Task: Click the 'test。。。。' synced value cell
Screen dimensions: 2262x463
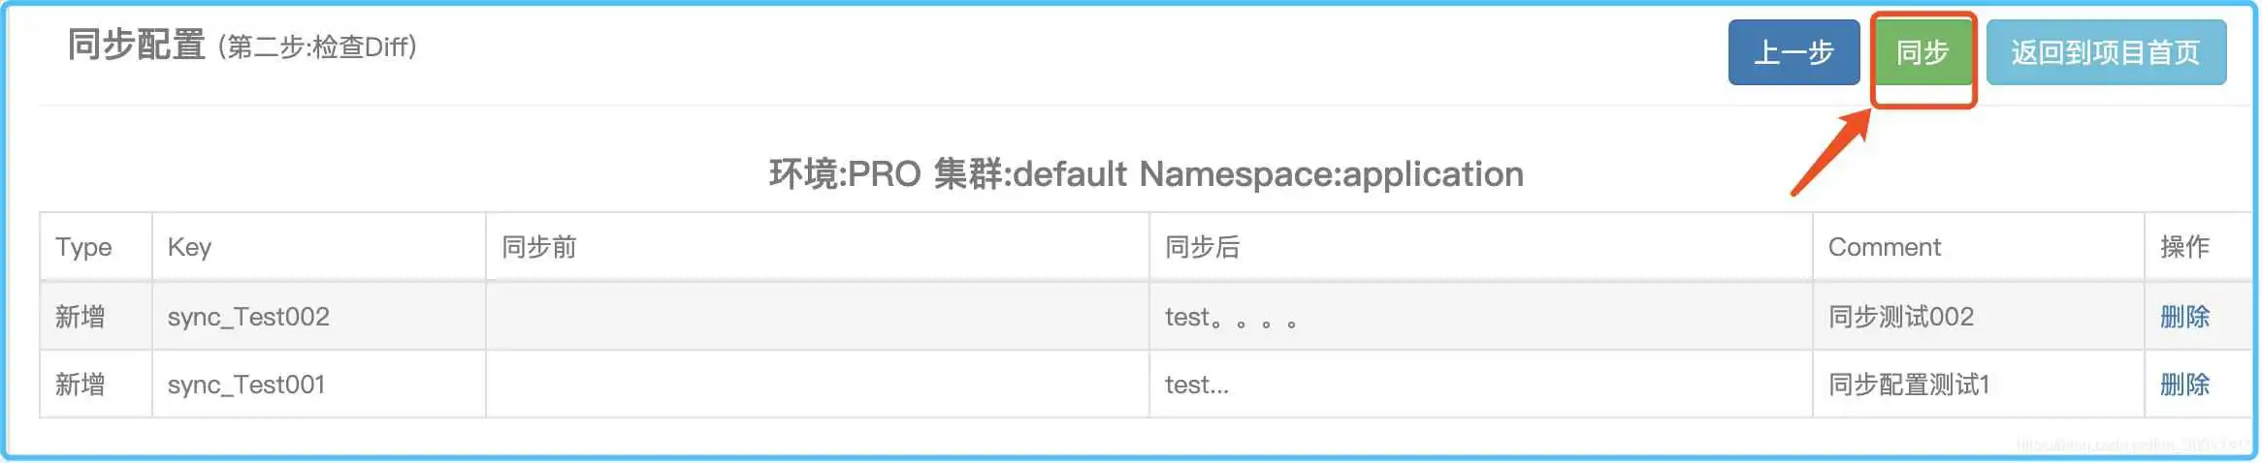Action: 1230,317
